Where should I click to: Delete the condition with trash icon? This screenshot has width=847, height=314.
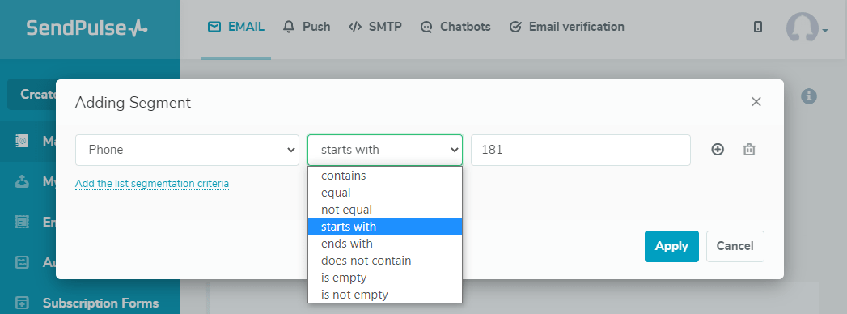748,150
